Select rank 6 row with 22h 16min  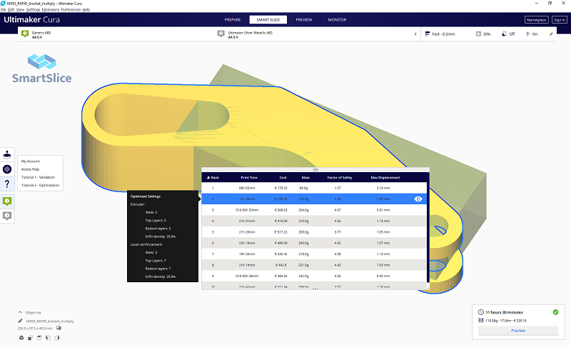(314, 243)
